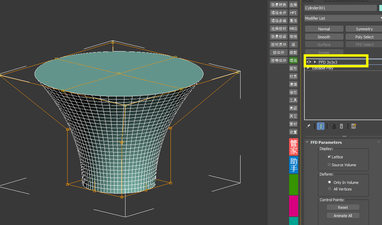
Task: Enable the Source Volume checkbox
Action: [x=329, y=165]
